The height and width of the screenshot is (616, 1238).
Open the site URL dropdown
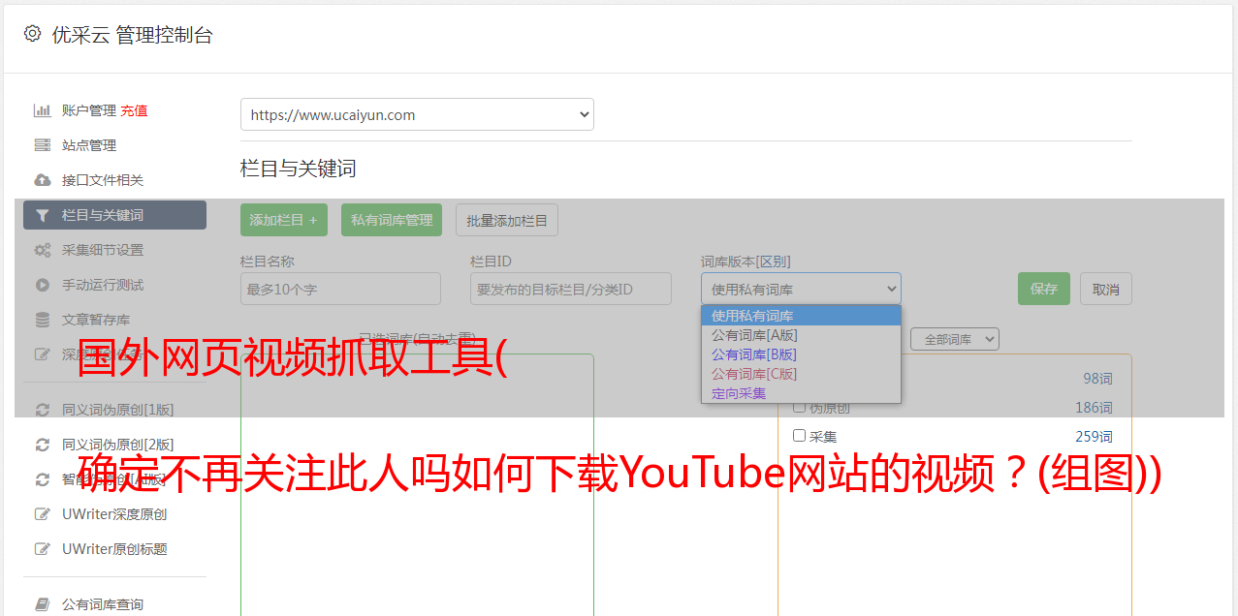click(417, 114)
